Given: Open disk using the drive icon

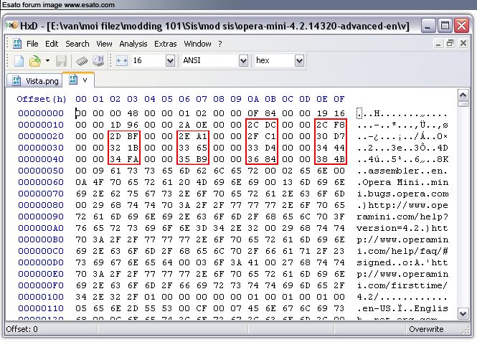Looking at the screenshot, I should pyautogui.click(x=98, y=61).
